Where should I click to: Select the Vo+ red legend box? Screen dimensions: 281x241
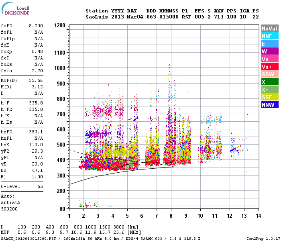(x=270, y=67)
